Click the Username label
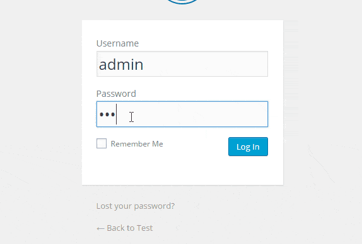Image resolution: width=362 pixels, height=244 pixels. (x=117, y=43)
